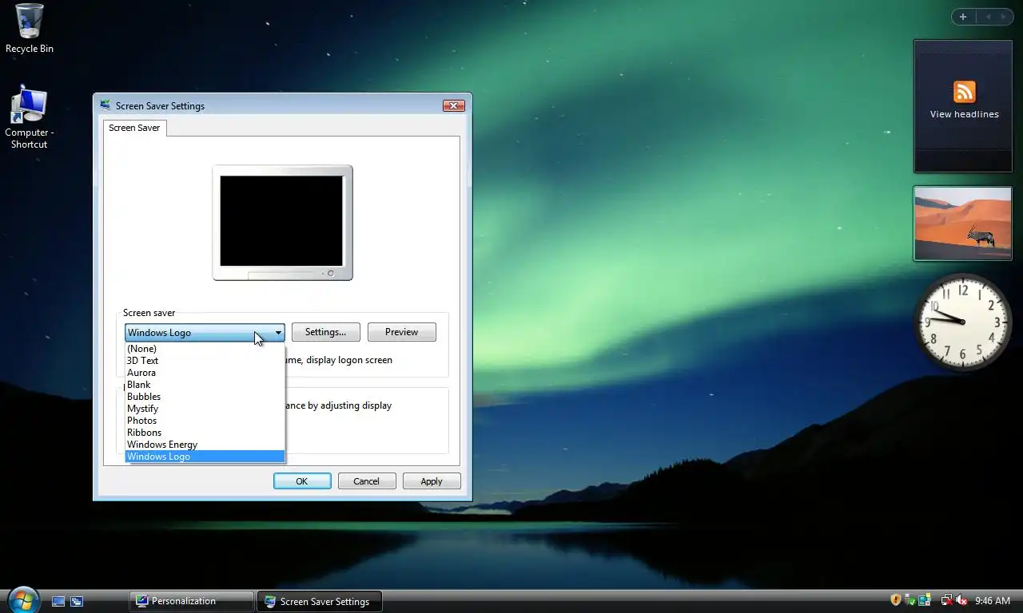Select Blank in the screen saver list
This screenshot has height=613, width=1023.
coord(205,385)
